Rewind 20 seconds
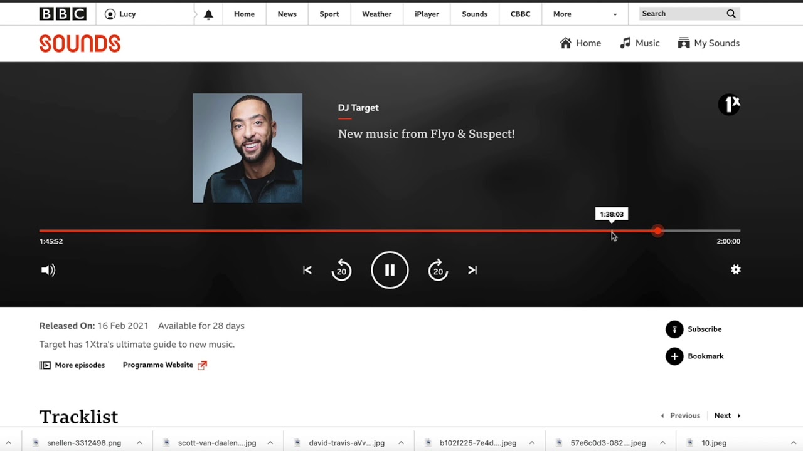The width and height of the screenshot is (803, 451). tap(341, 270)
